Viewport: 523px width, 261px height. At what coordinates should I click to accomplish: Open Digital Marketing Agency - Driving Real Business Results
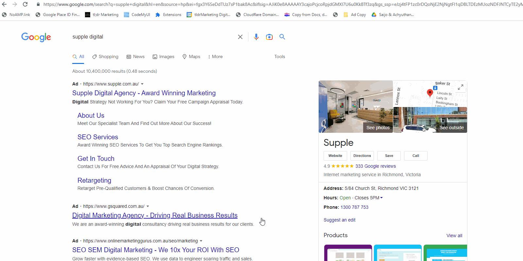(x=155, y=216)
